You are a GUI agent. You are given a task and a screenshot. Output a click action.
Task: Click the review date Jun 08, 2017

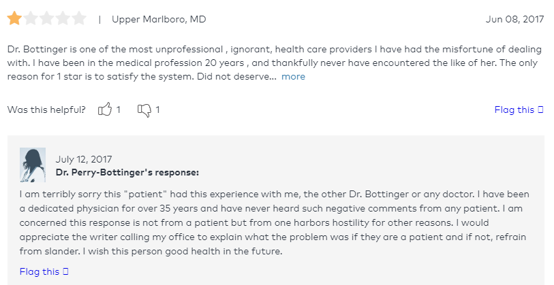pyautogui.click(x=514, y=19)
